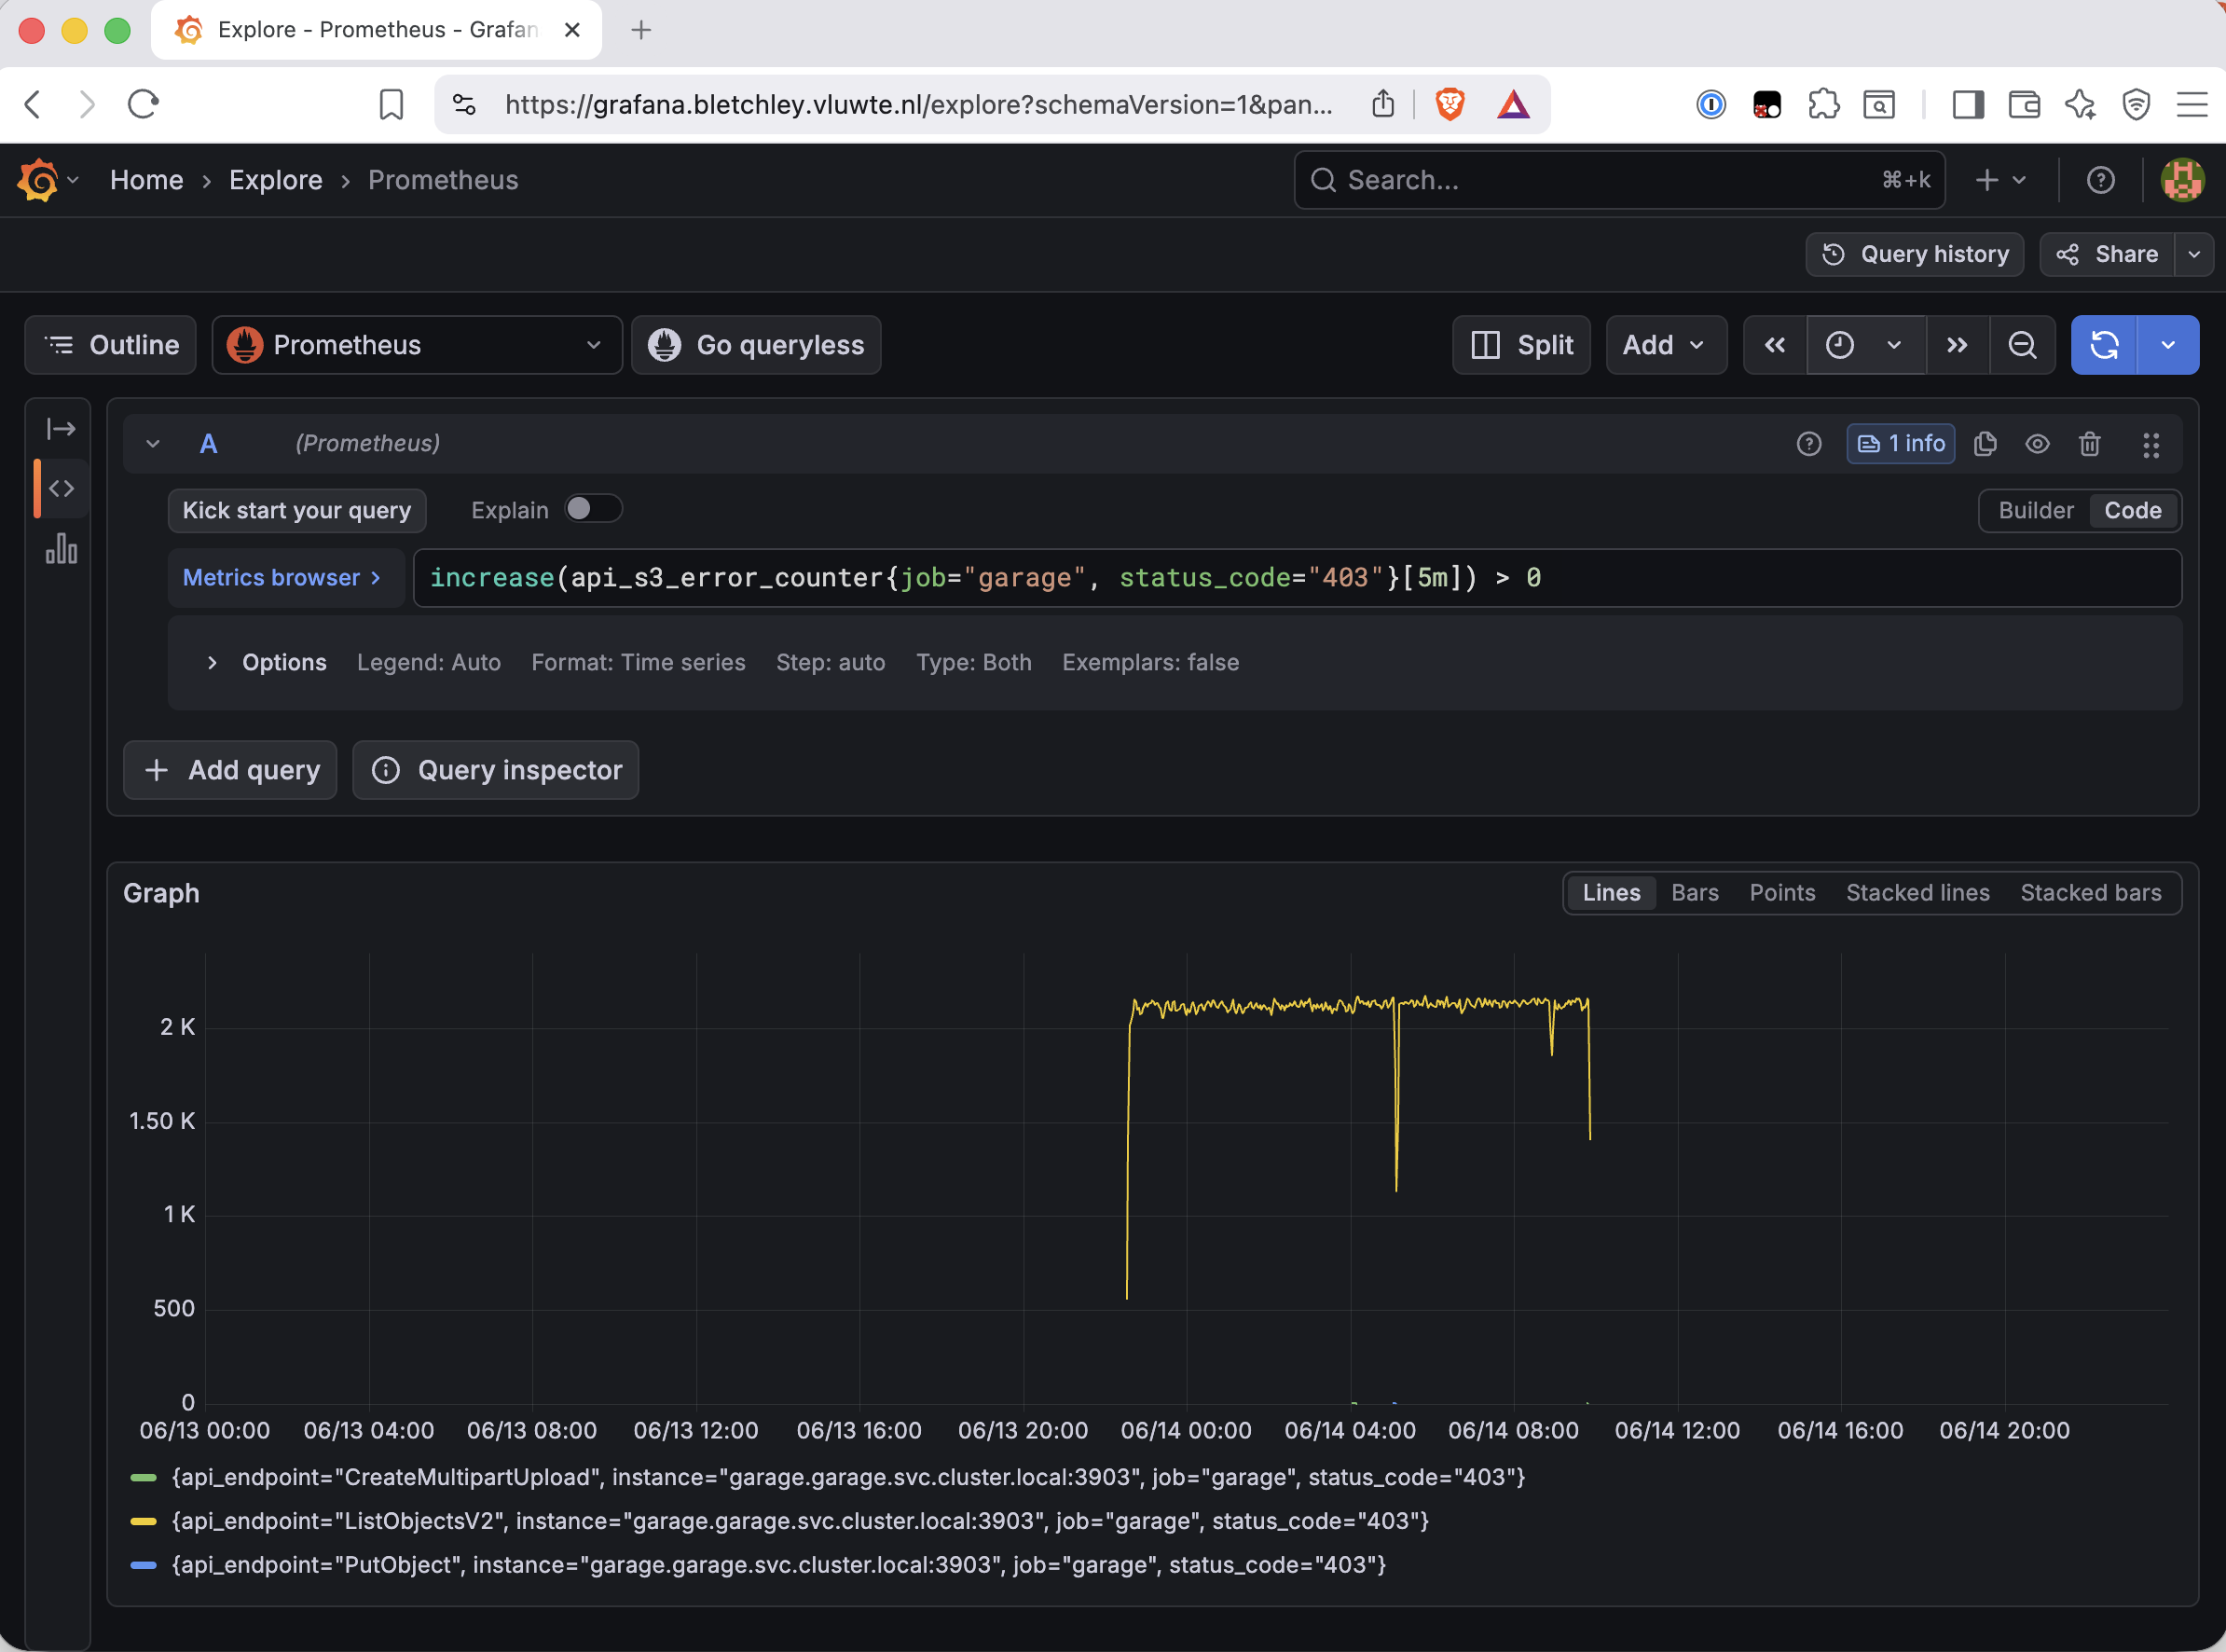The width and height of the screenshot is (2226, 1652).
Task: Click the Share button
Action: click(2107, 254)
